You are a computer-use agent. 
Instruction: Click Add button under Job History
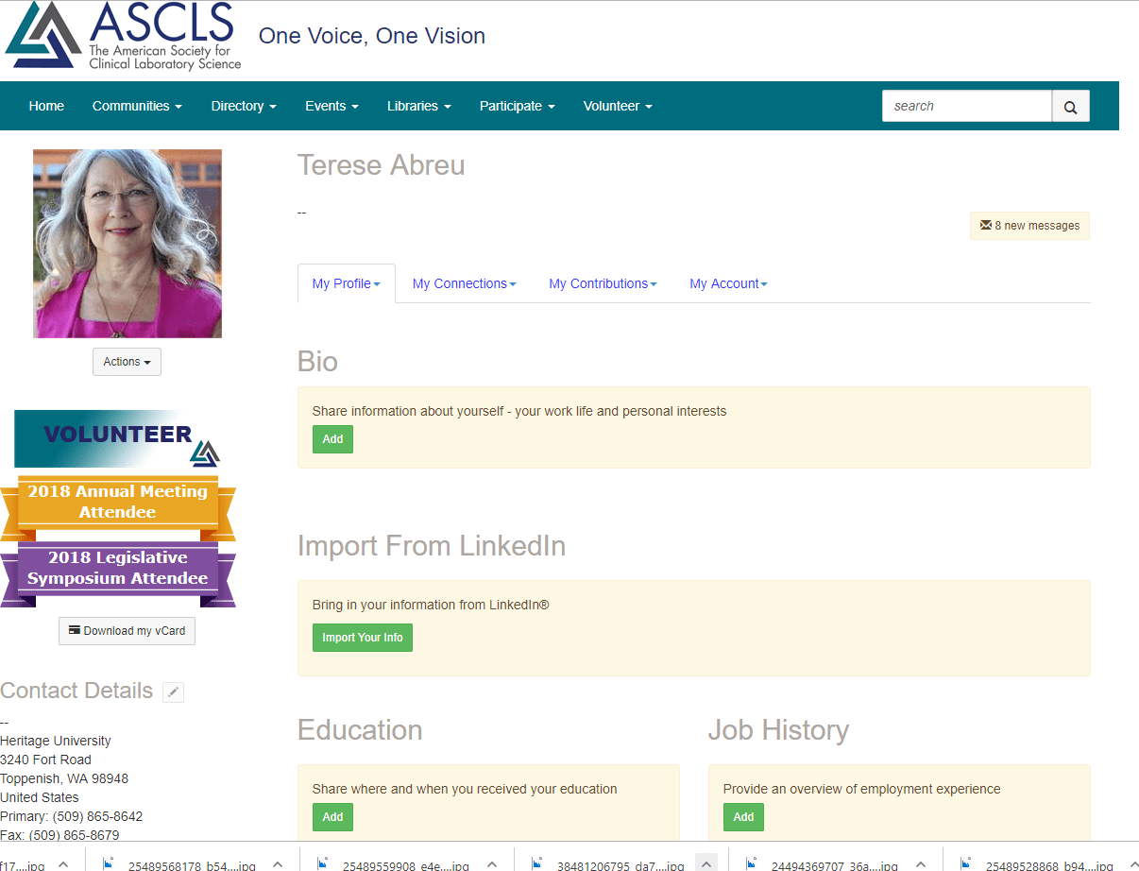(x=743, y=817)
